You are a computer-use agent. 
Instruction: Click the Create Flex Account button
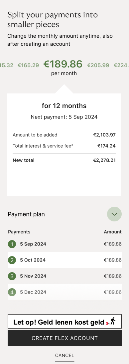click(x=64, y=338)
